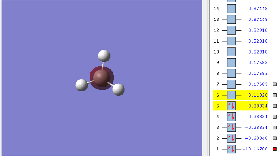Screen dimensions: 279x156
Task: Select occupied orbital 5 box with paired arrows
Action: [x=231, y=106]
